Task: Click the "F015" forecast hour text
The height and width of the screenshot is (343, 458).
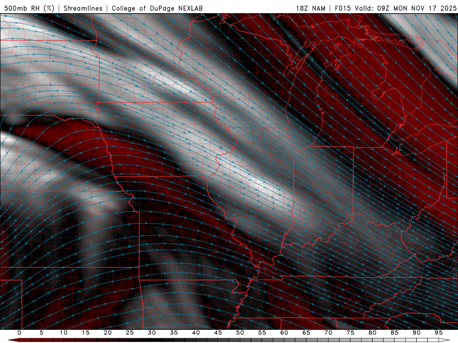Action: pos(342,8)
